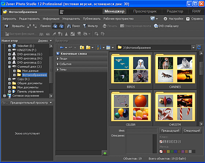Open Информация menu
205x163 pixels.
pyautogui.click(x=51, y=19)
